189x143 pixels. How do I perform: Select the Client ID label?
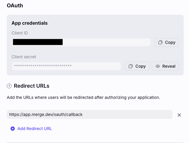(x=20, y=33)
